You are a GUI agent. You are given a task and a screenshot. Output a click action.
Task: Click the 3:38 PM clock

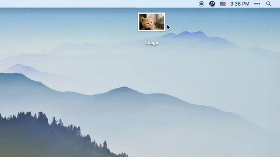coord(240,4)
